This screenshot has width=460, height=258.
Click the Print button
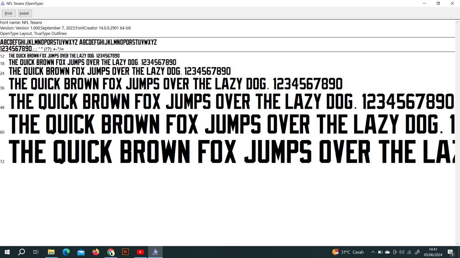[9, 13]
